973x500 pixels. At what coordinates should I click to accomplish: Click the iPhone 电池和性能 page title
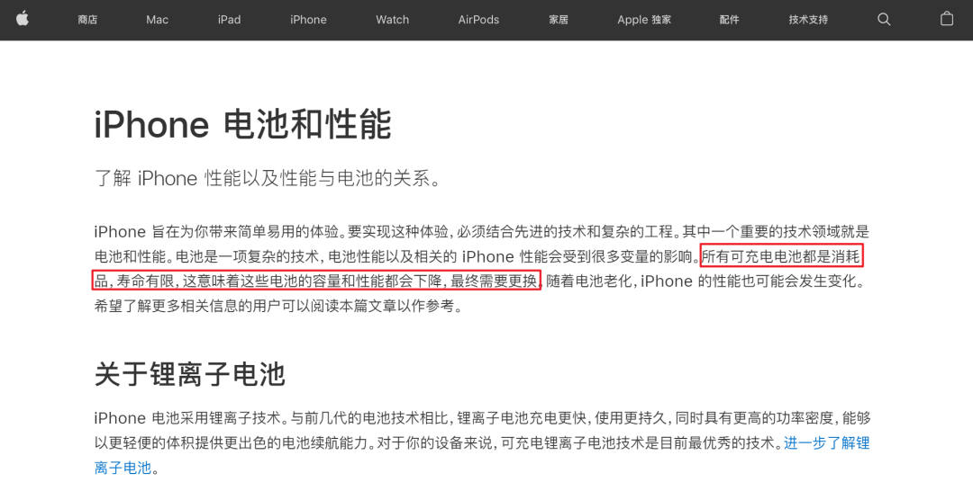click(x=242, y=124)
